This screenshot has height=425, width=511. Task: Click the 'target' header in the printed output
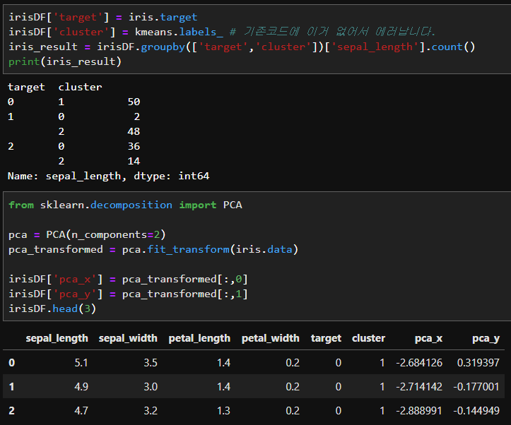point(26,87)
